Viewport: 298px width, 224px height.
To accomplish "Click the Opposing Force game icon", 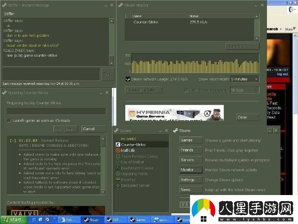I will pyautogui.click(x=118, y=174).
